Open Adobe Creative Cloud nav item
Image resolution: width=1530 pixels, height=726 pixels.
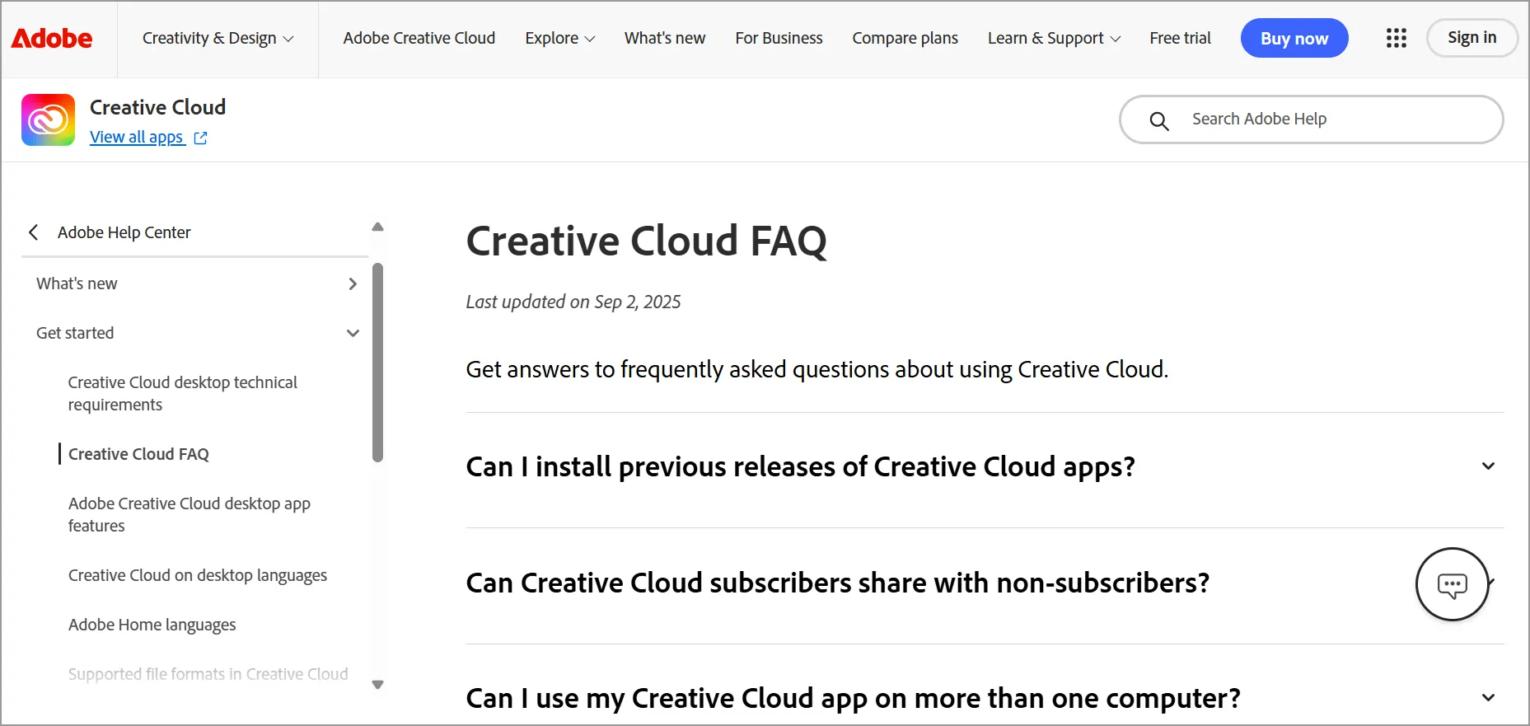419,38
